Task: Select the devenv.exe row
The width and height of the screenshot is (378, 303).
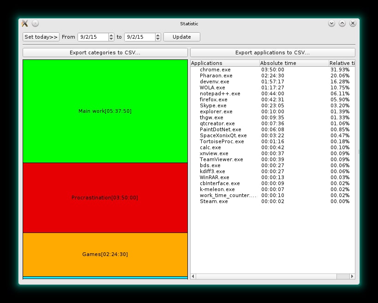Action: point(273,82)
